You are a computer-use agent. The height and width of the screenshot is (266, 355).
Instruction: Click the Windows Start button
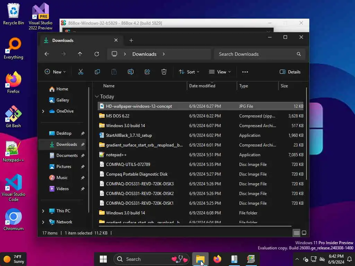(103, 259)
